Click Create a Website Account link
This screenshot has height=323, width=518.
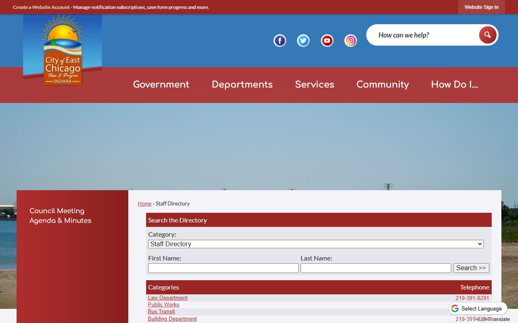(x=41, y=7)
